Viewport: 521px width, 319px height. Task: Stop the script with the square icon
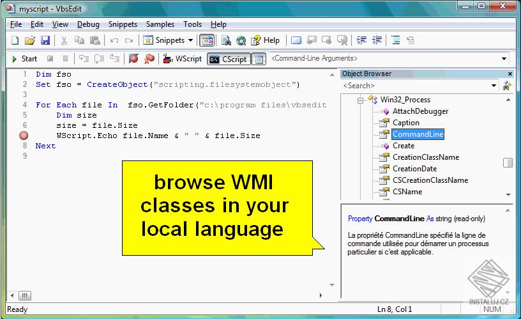[x=50, y=59]
